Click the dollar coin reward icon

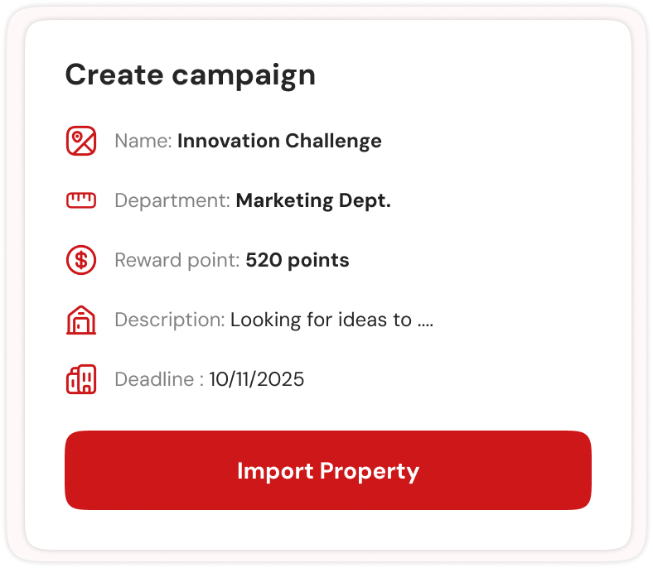[x=81, y=260]
